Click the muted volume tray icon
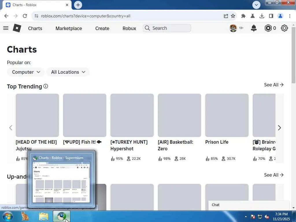This screenshot has height=222, width=296. 267,217
